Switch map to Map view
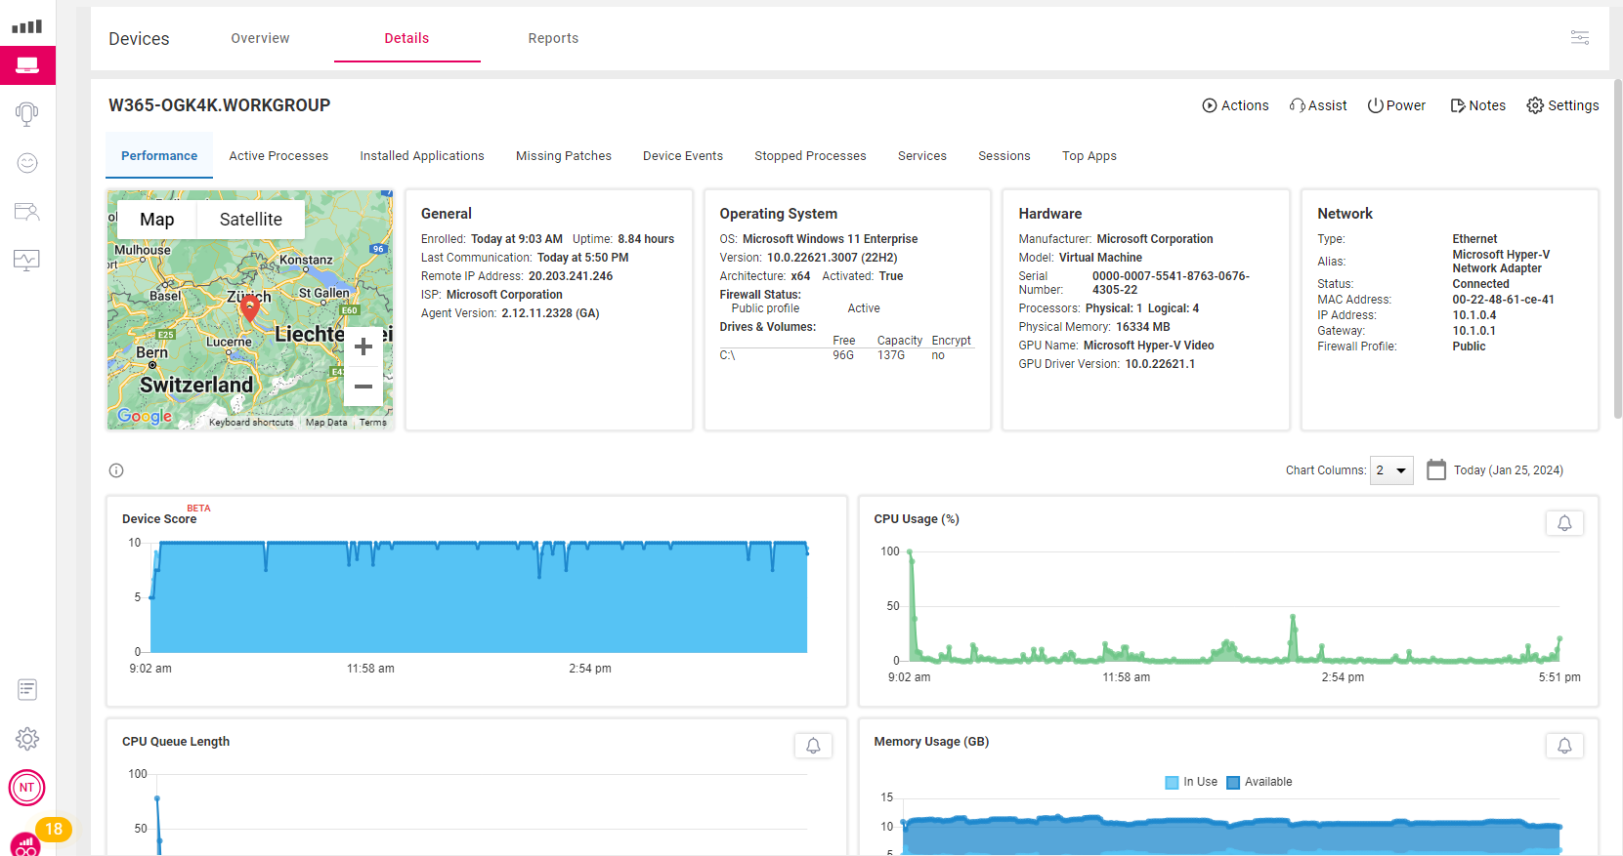Image resolution: width=1623 pixels, height=856 pixels. click(x=157, y=220)
